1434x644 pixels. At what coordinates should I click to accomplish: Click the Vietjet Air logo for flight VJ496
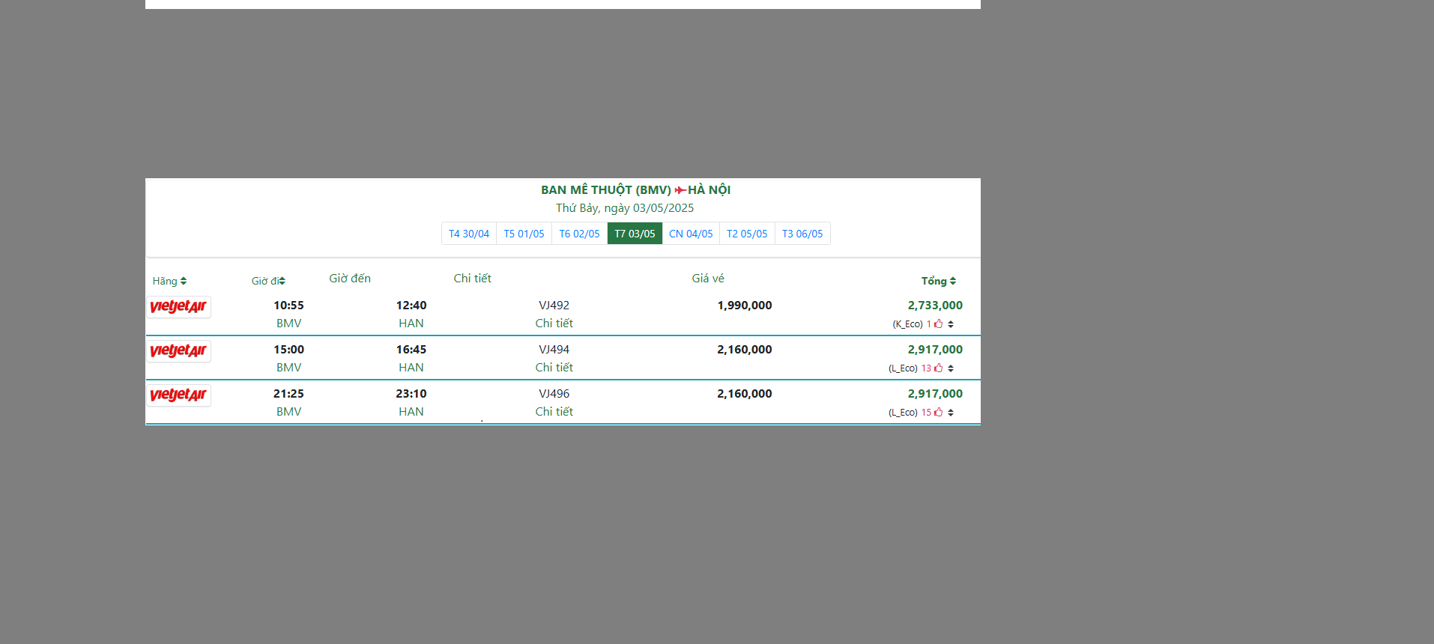178,395
